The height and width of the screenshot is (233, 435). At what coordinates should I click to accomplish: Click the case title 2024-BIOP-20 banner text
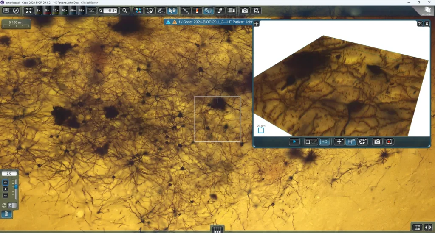[215, 22]
